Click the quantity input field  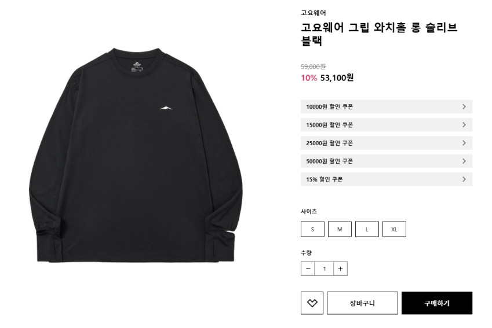324,269
